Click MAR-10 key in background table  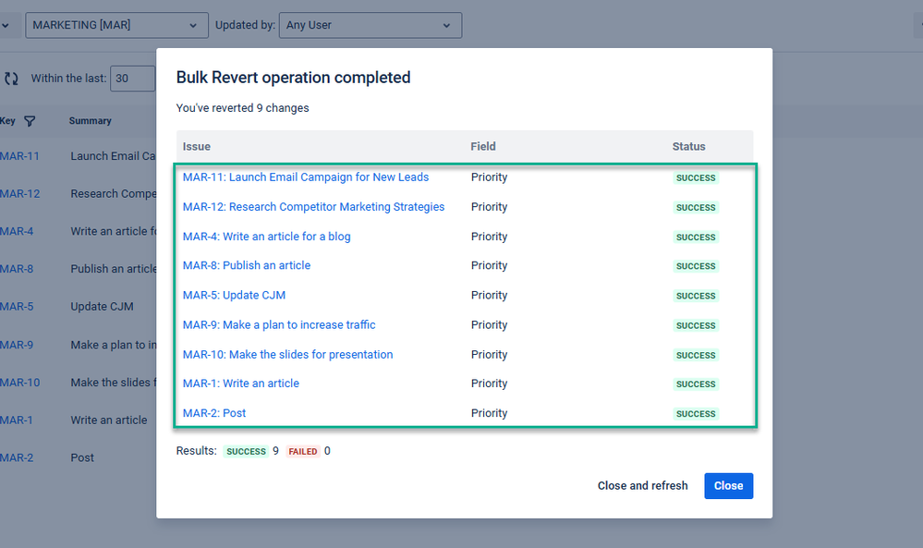pos(19,383)
